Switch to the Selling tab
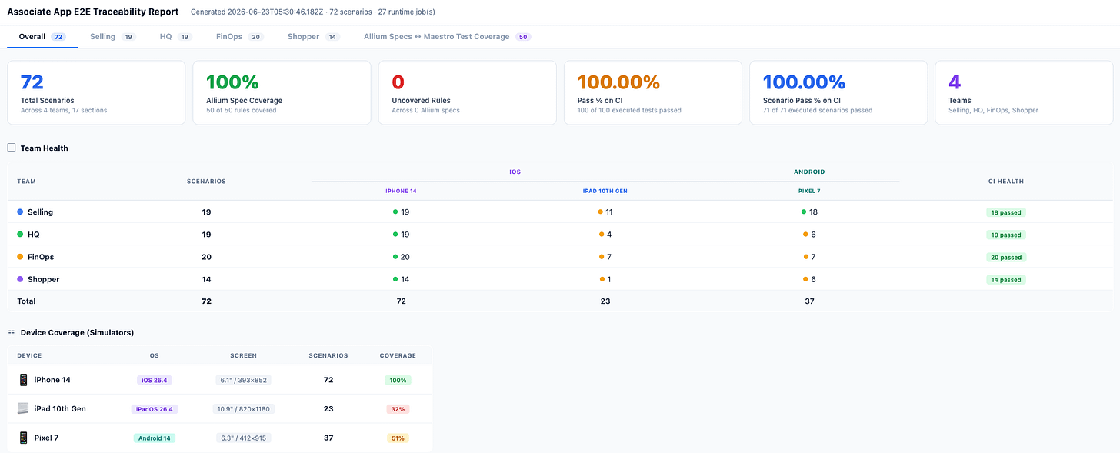 coord(113,36)
